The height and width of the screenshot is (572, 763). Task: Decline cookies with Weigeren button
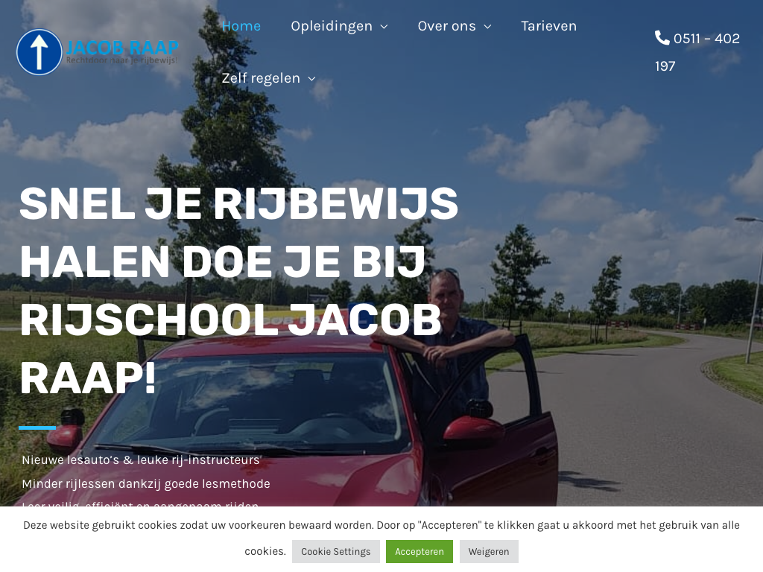click(x=489, y=552)
